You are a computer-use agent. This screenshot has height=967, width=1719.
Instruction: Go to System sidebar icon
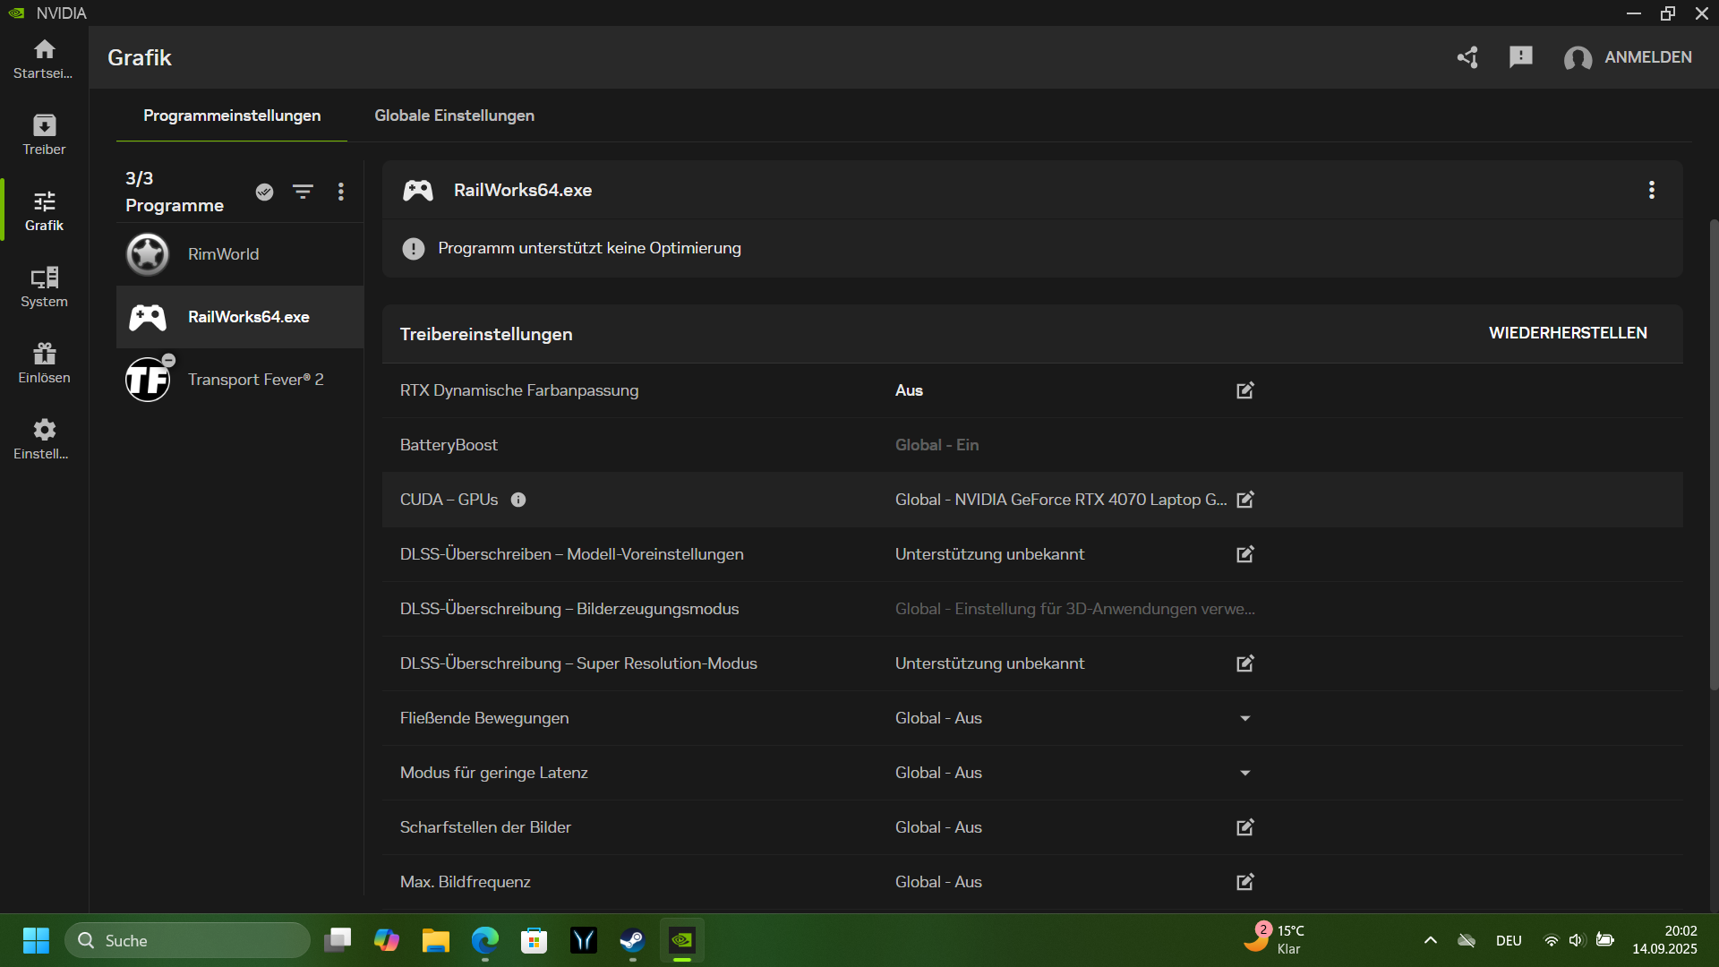pyautogui.click(x=44, y=287)
